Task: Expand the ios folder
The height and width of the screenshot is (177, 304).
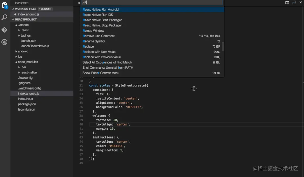Action: coord(16,57)
